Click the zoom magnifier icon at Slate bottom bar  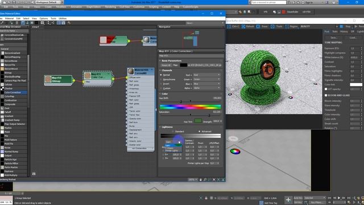click(205, 180)
